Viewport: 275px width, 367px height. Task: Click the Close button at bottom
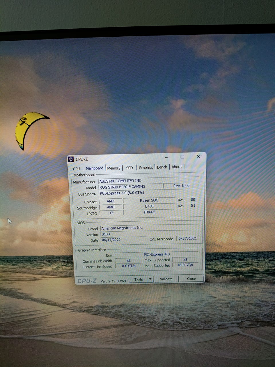(191, 278)
